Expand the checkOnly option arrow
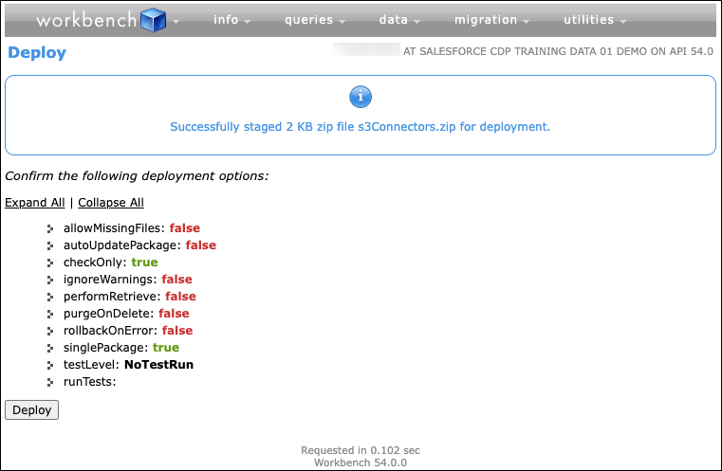722x471 pixels. [x=50, y=263]
